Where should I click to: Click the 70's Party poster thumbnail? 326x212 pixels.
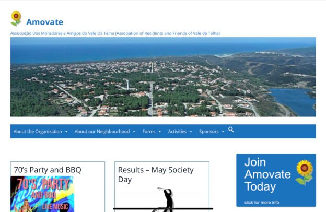(x=42, y=194)
